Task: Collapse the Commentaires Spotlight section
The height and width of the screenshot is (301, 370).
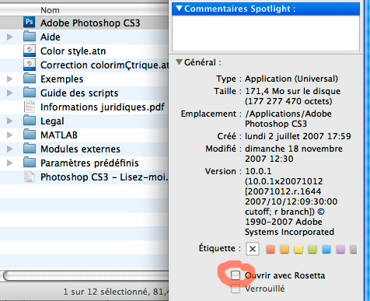Action: coord(179,9)
